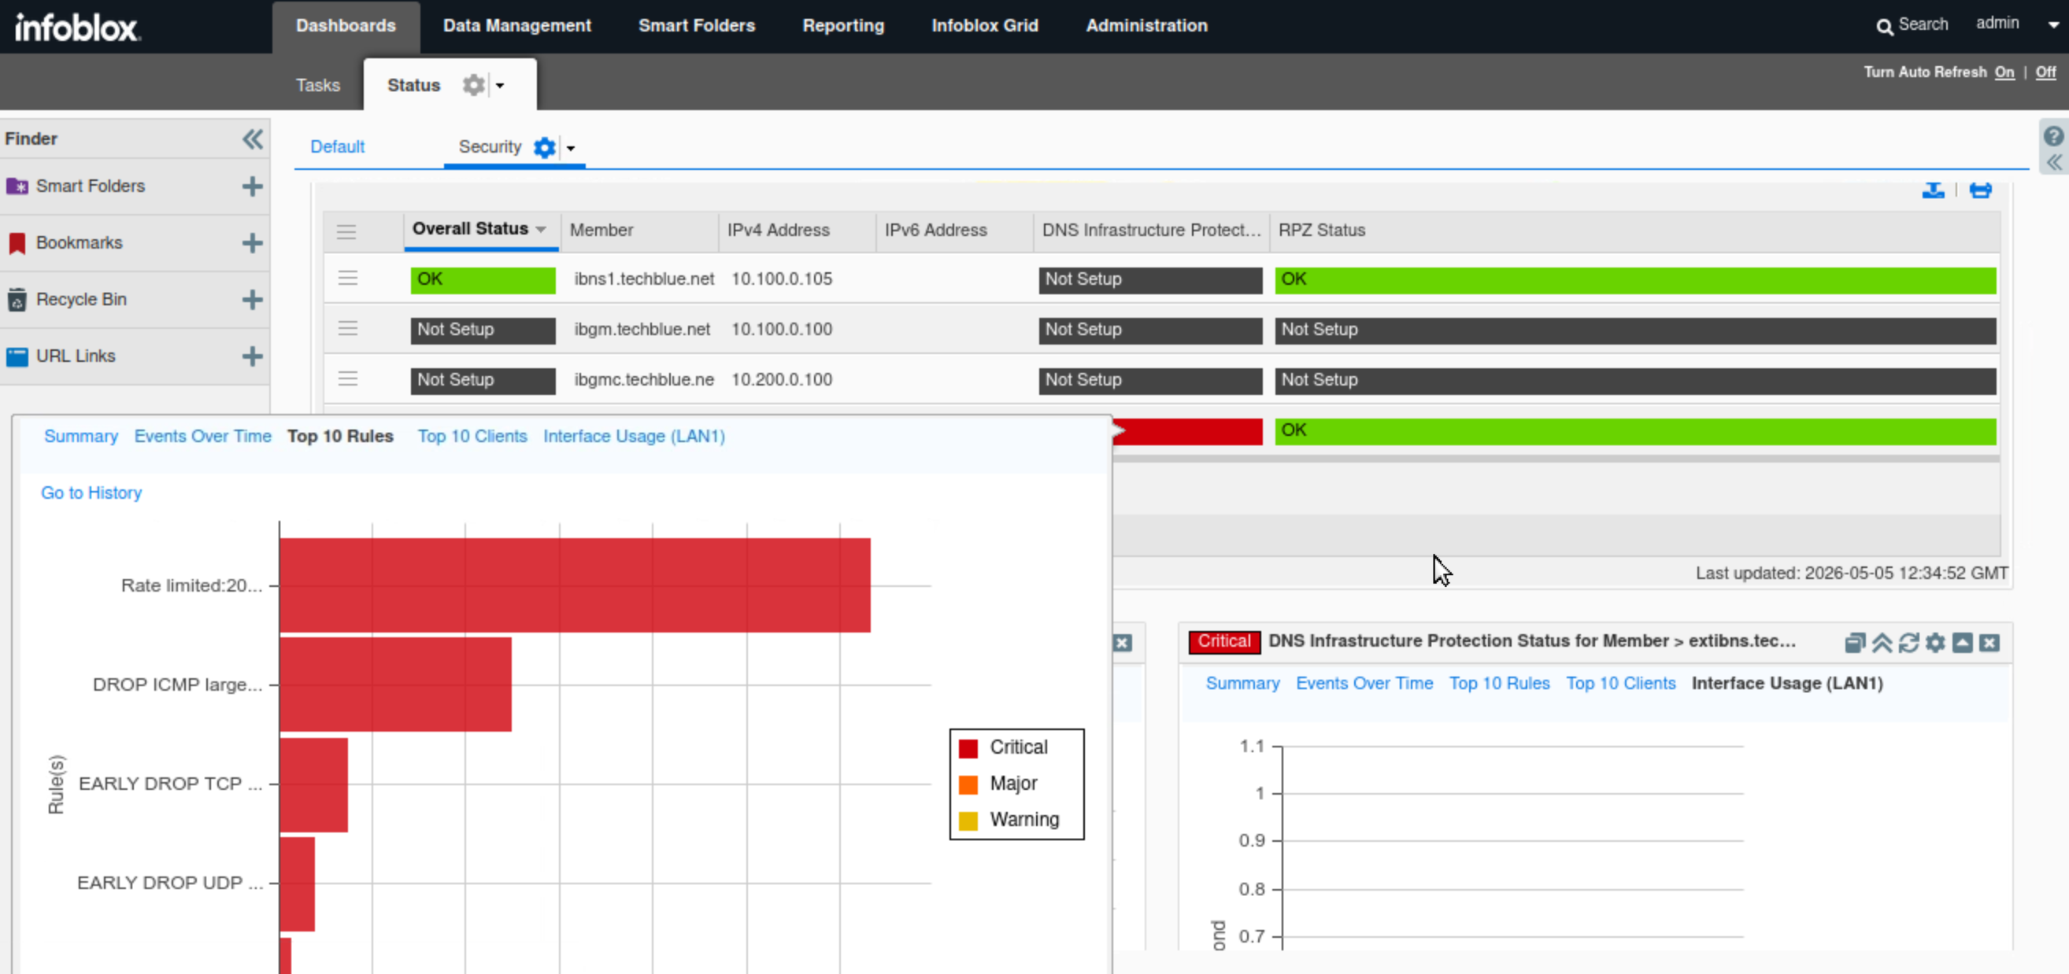
Task: Open Events Over Time in left panel
Action: pos(202,436)
